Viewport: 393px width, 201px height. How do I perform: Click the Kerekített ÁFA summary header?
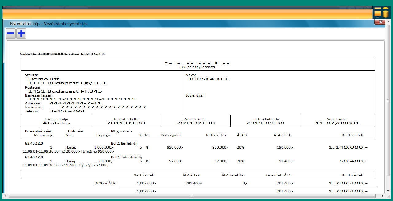tap(278, 175)
